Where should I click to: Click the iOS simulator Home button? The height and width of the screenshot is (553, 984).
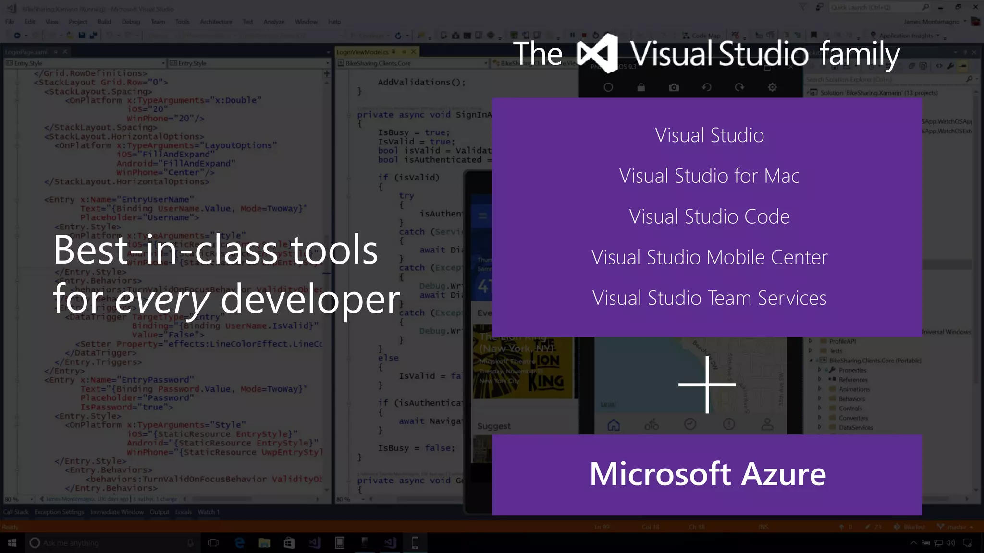point(608,87)
